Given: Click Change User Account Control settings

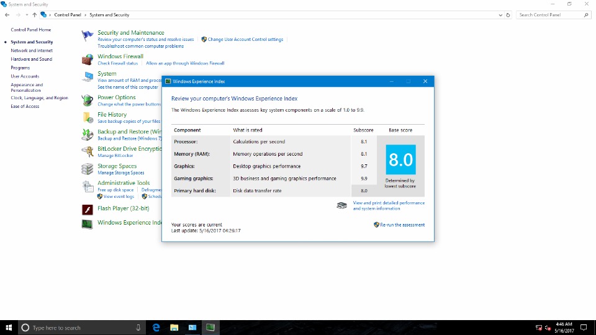Looking at the screenshot, I should [245, 40].
